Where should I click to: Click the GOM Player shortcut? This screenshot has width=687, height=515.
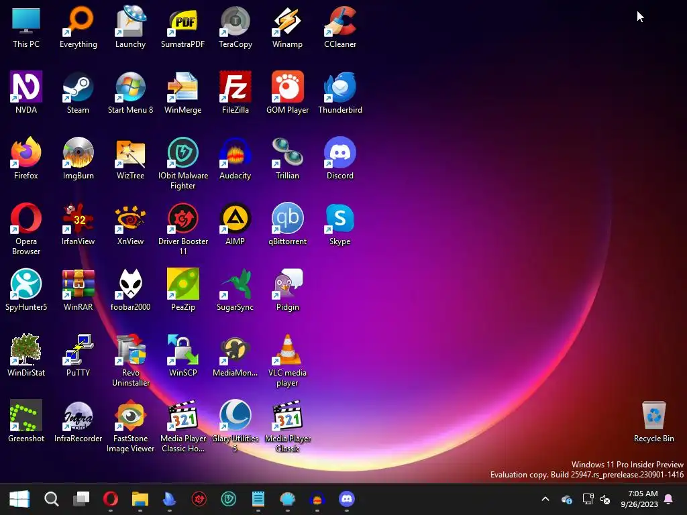coord(287,93)
